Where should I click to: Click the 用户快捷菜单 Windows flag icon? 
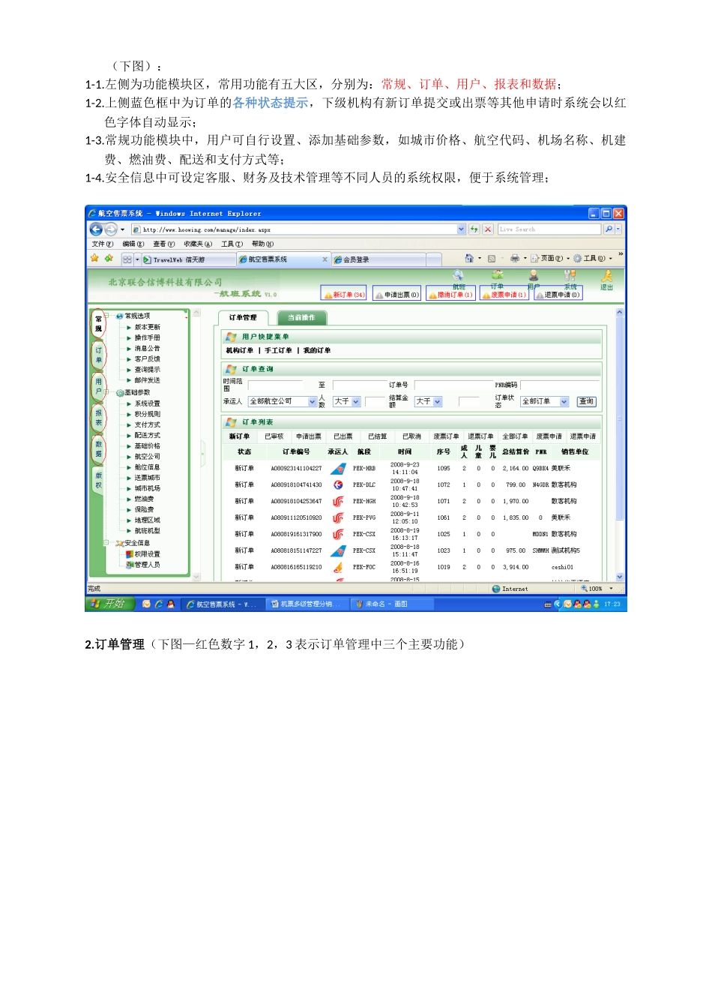pos(232,337)
